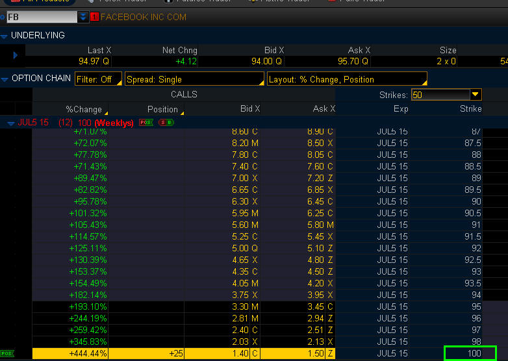The image size is (508, 361).
Task: Open the Strikes count dropdown arrow
Action: (476, 95)
